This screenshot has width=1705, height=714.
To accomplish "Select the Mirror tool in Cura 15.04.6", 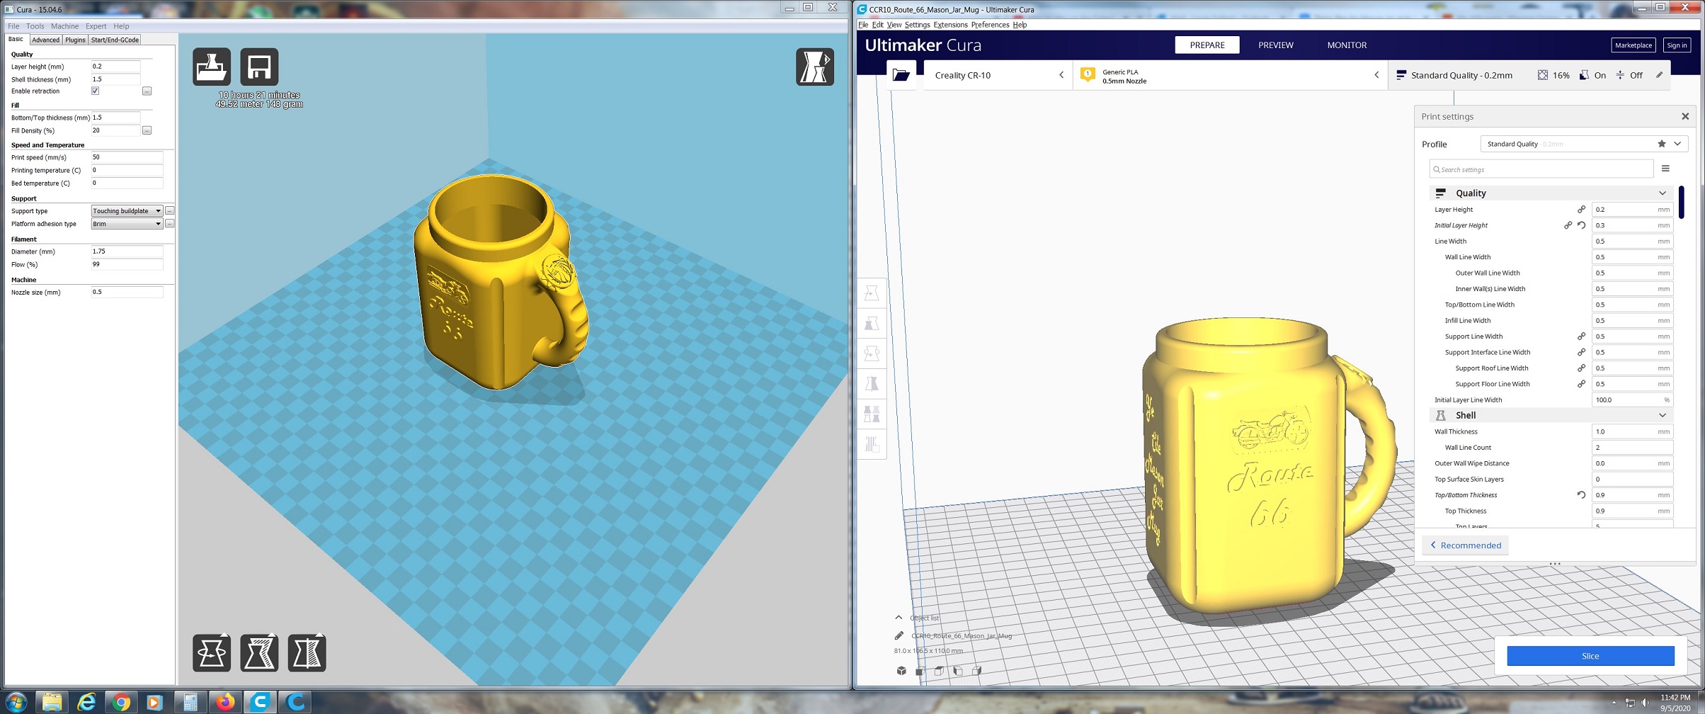I will pos(307,652).
